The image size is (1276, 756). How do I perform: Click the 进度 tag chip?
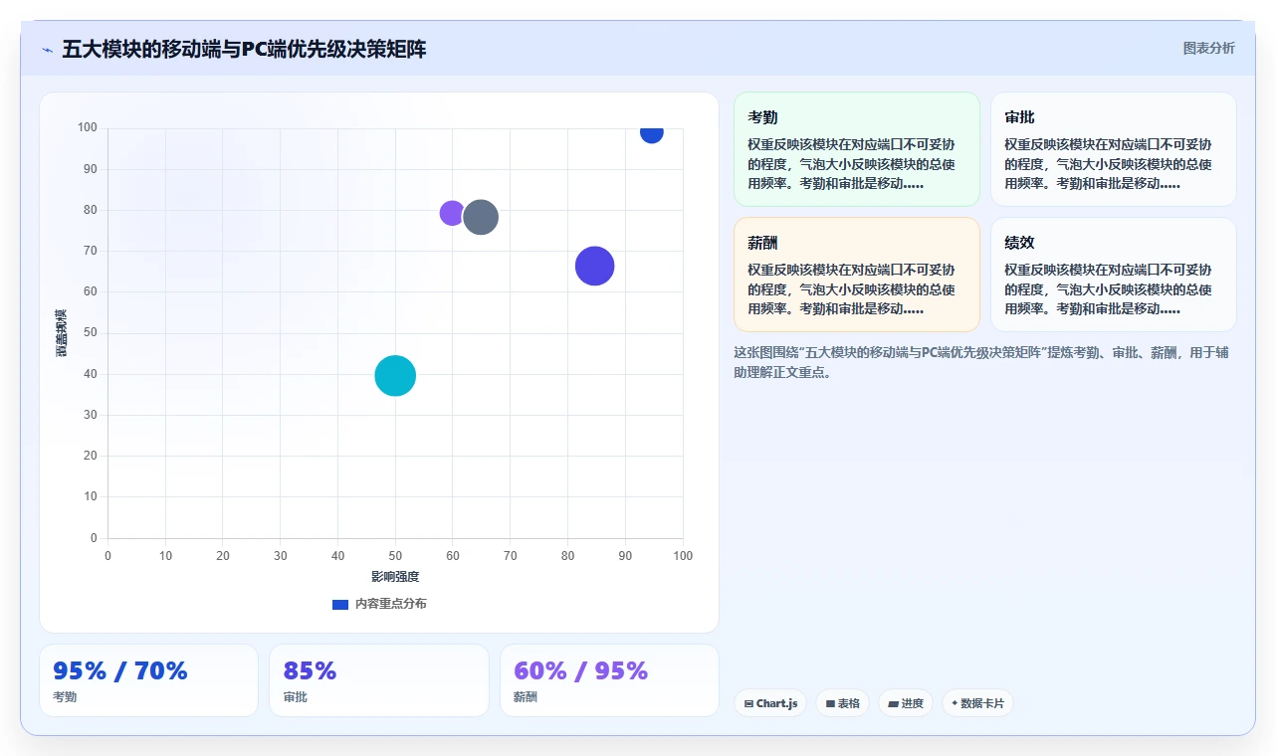coord(906,703)
